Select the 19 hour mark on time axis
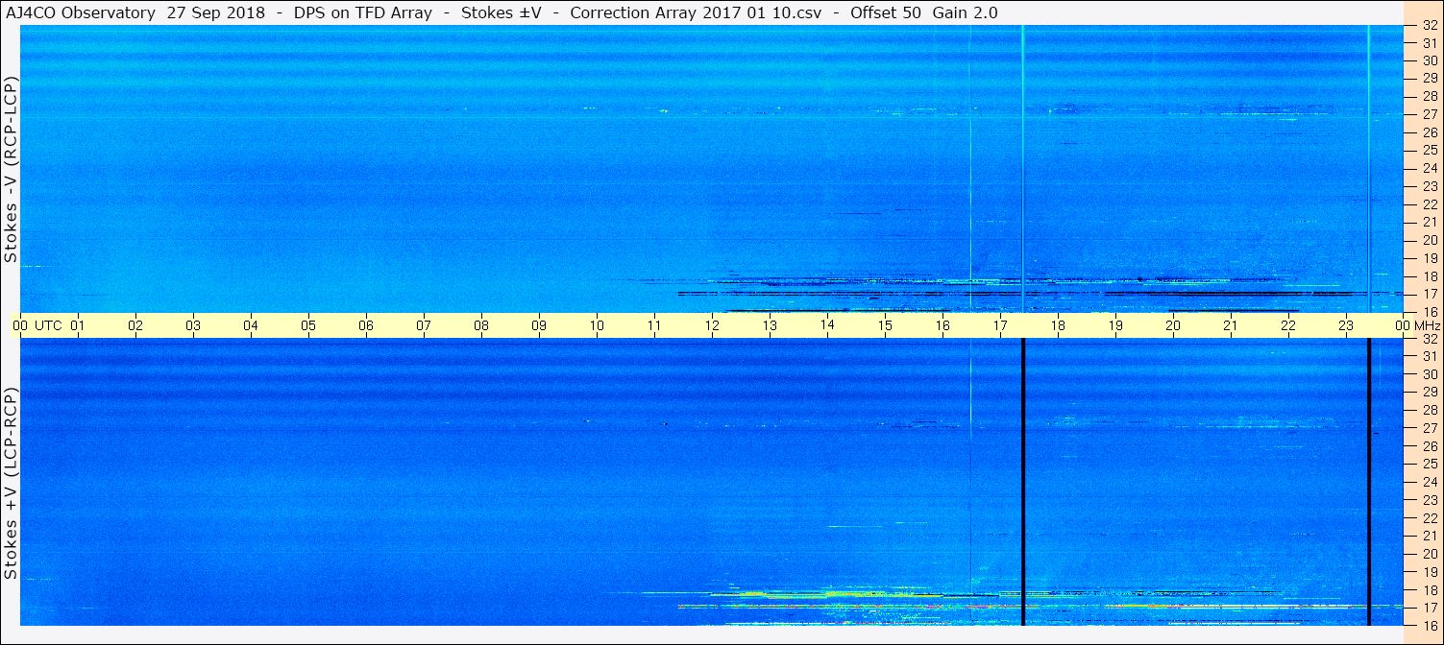 pyautogui.click(x=1115, y=325)
